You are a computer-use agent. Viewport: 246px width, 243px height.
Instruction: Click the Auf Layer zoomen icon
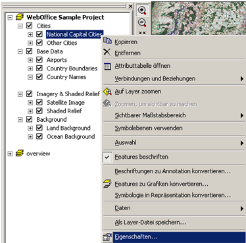pyautogui.click(x=107, y=92)
